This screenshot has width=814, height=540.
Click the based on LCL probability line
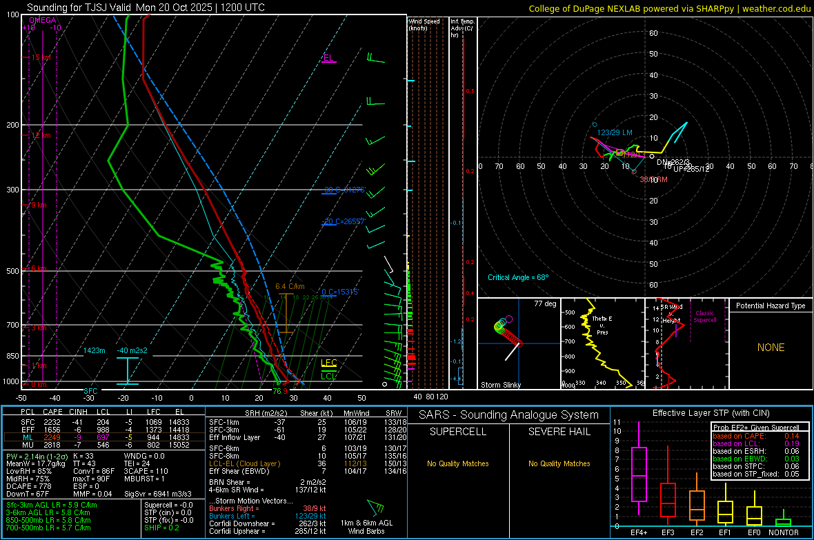point(756,443)
